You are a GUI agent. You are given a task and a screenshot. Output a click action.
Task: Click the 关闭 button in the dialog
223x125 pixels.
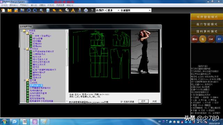154,101
